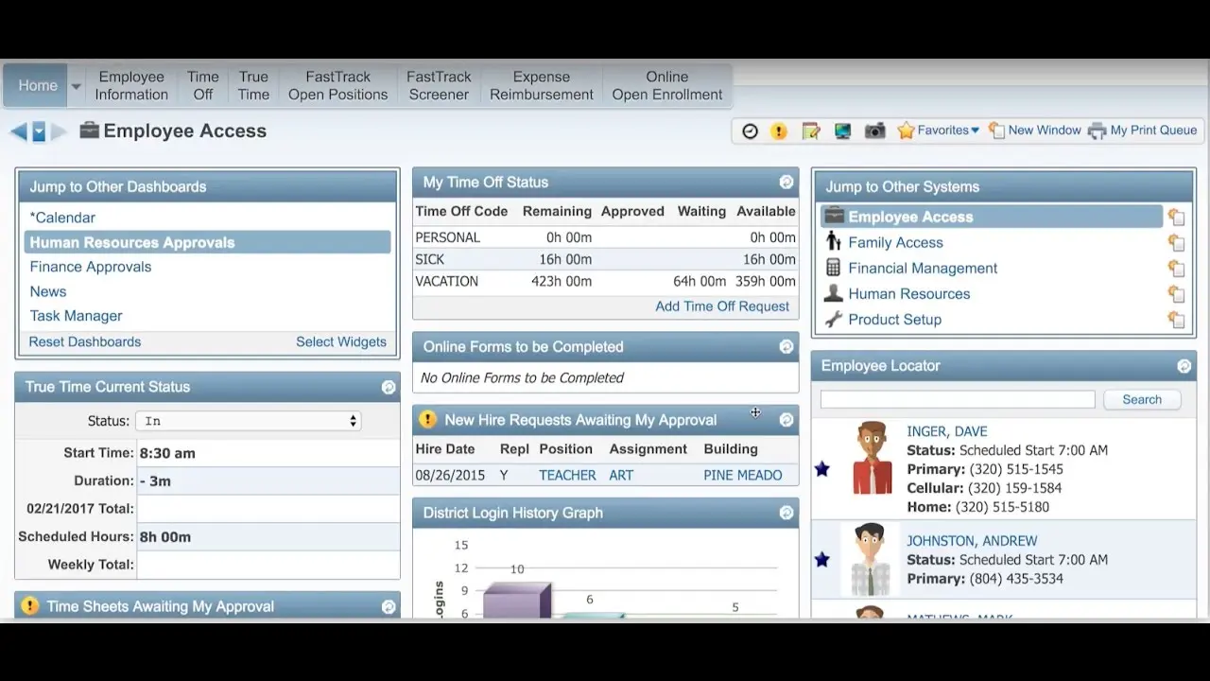The height and width of the screenshot is (681, 1210).
Task: Refresh the New Hire Requests widget
Action: [x=786, y=420]
